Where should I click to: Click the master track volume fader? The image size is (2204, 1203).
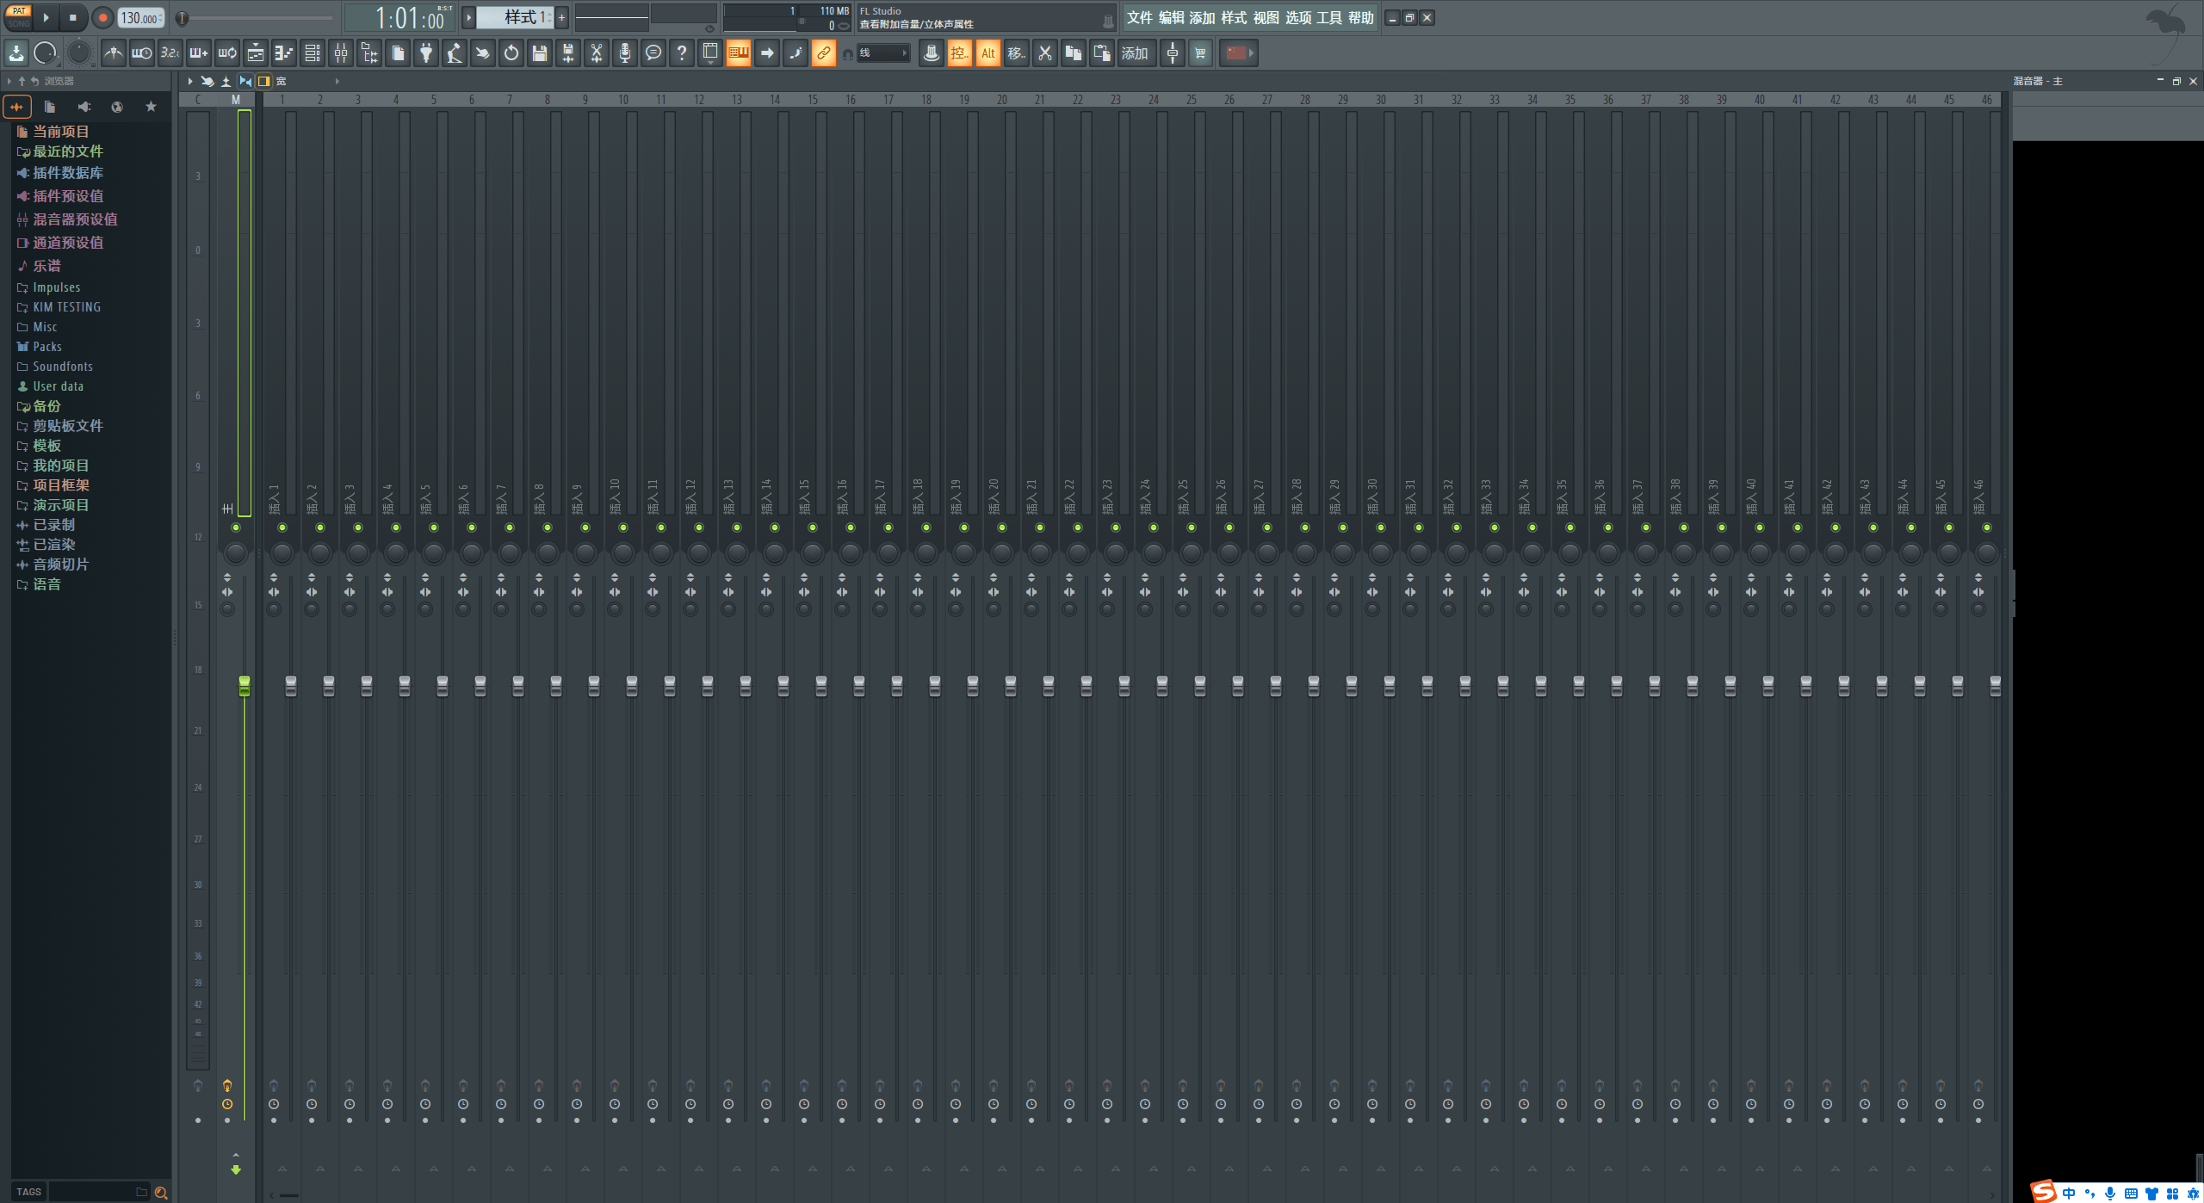click(245, 686)
